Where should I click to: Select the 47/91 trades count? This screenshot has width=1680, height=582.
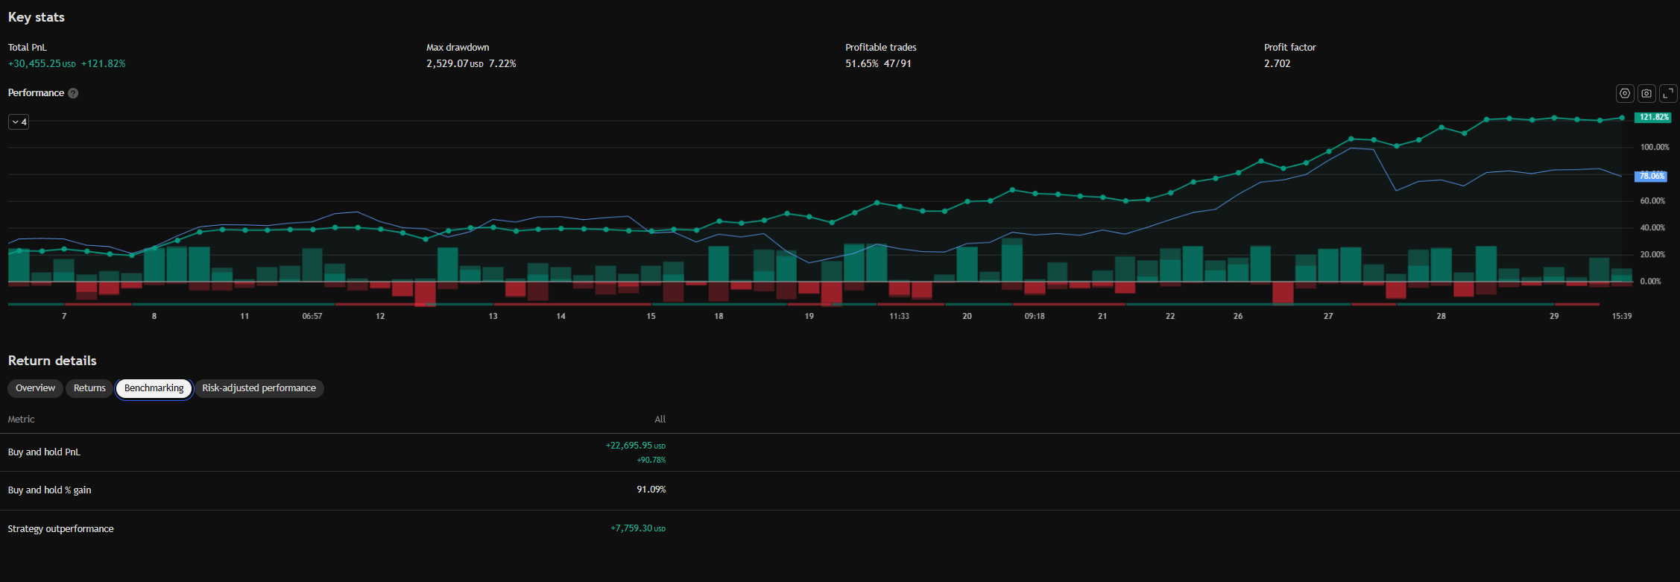click(x=897, y=63)
